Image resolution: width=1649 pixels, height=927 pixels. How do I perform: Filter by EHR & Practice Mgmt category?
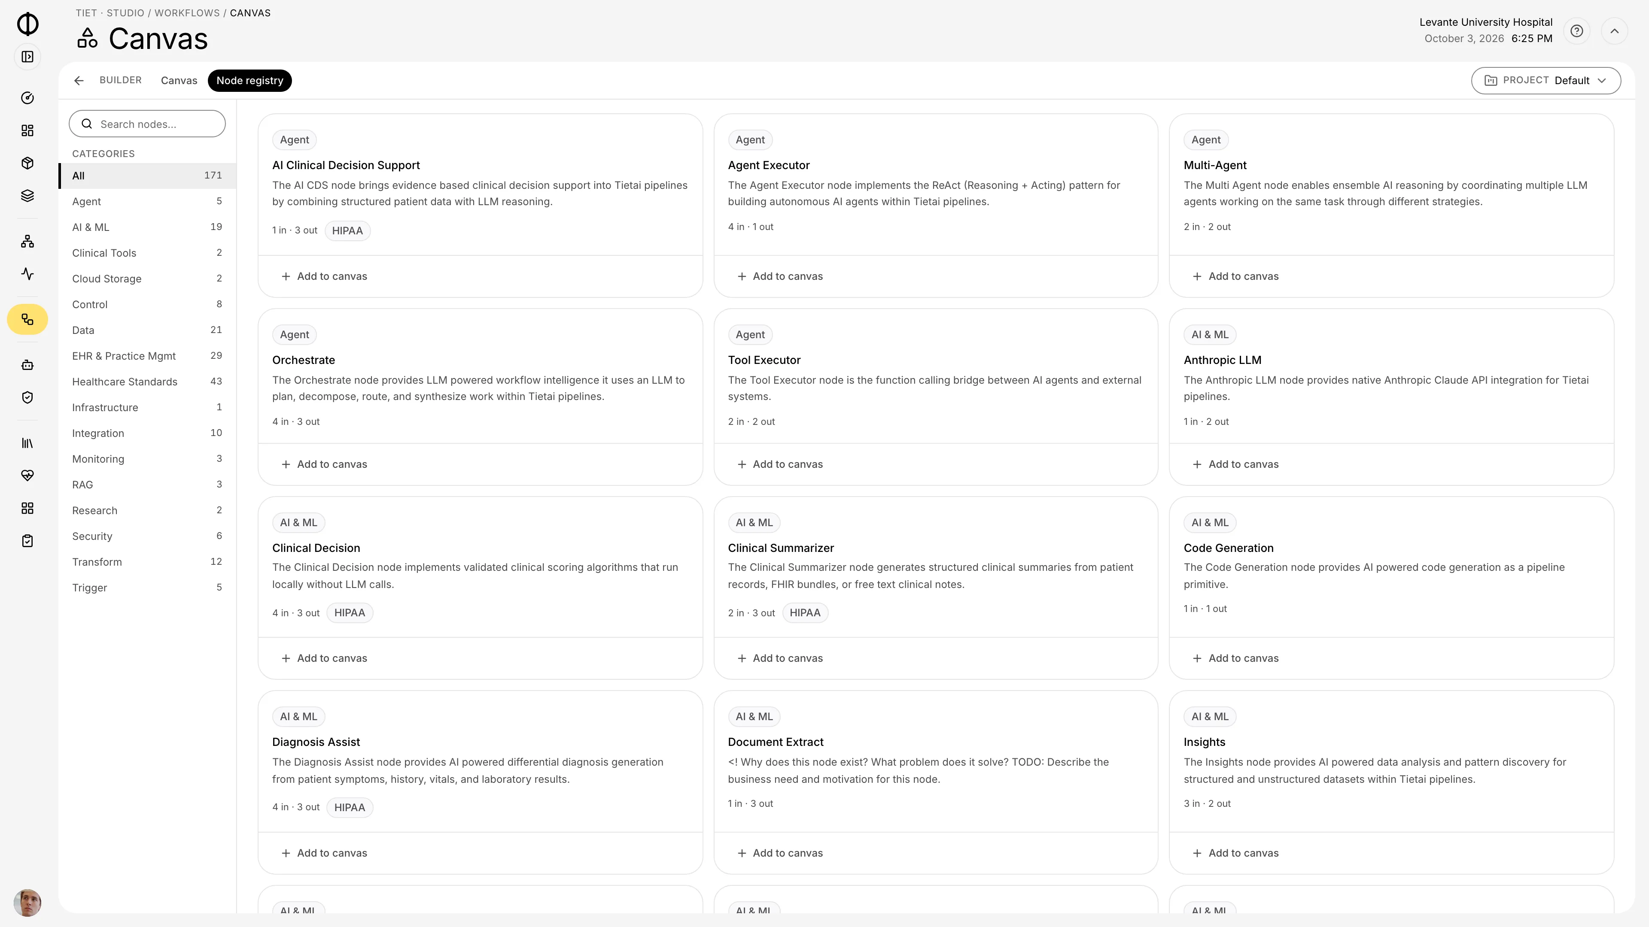tap(147, 356)
